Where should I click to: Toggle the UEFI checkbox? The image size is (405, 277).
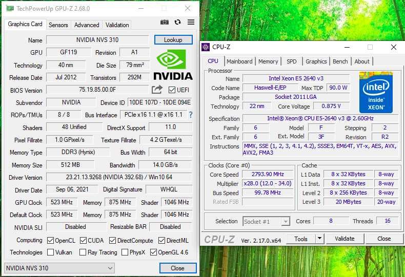coord(172,90)
